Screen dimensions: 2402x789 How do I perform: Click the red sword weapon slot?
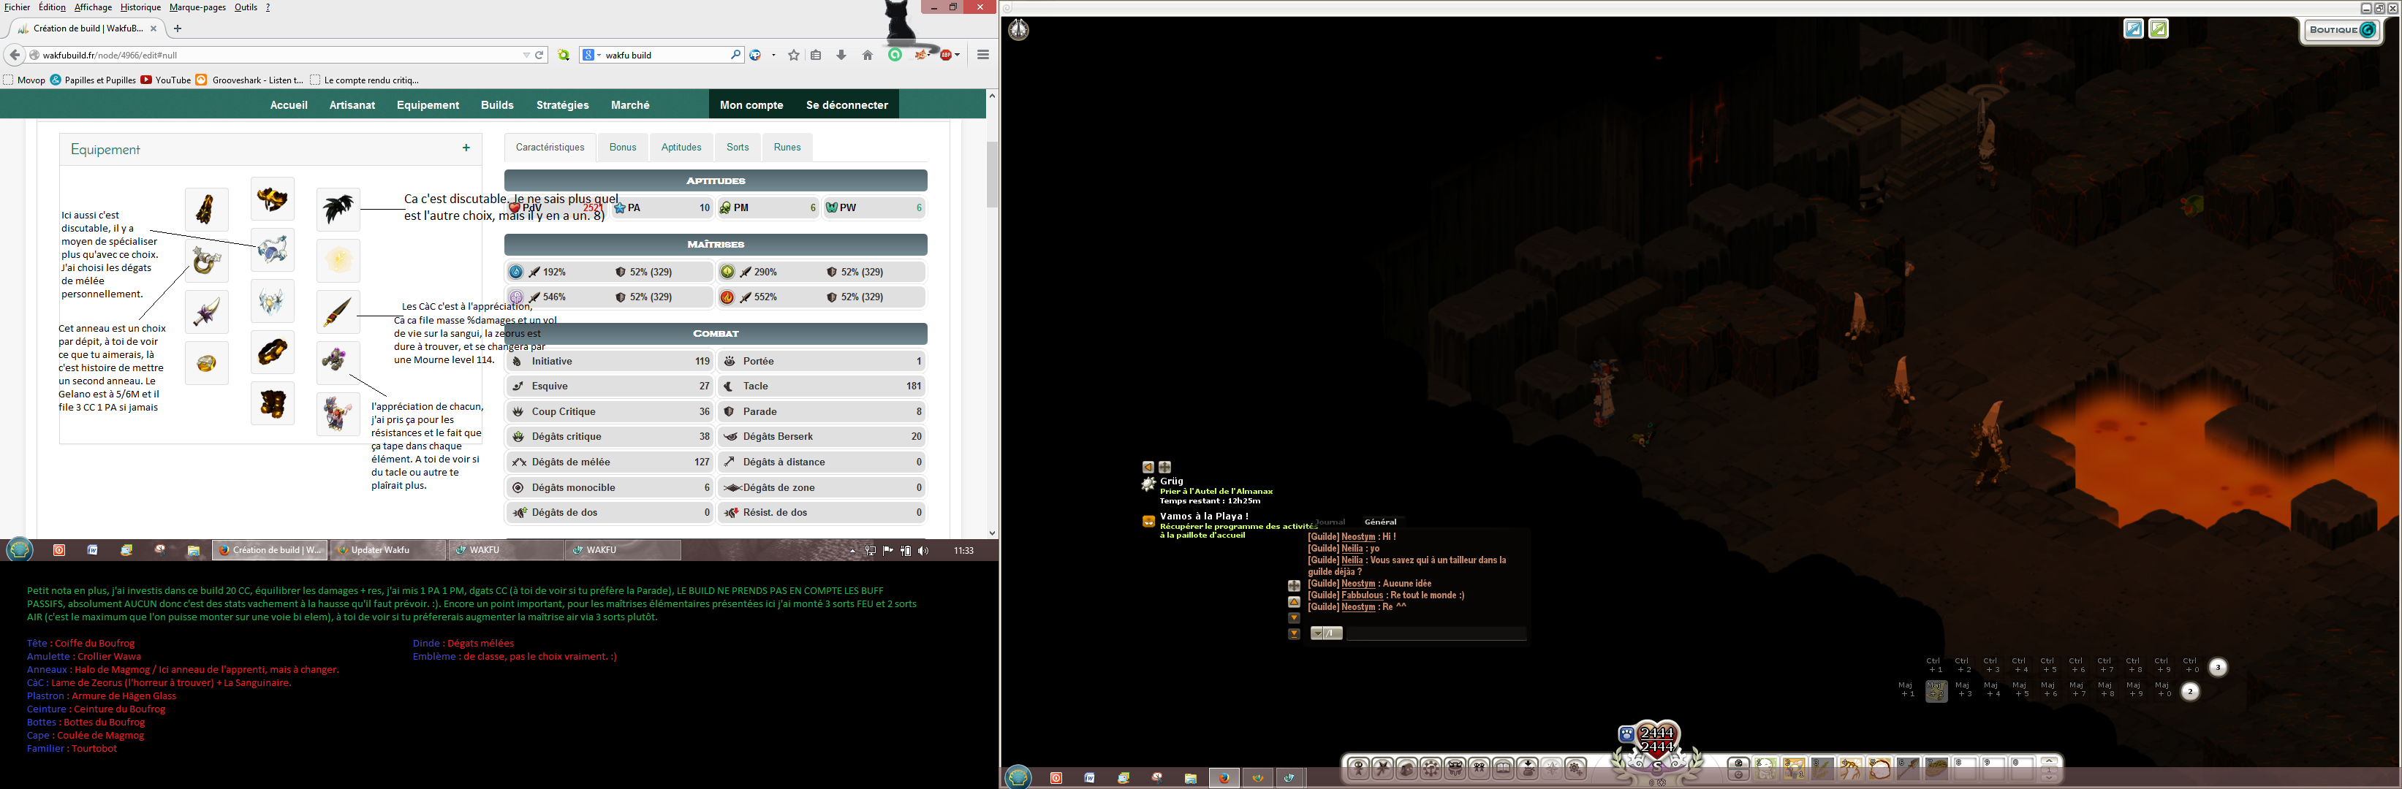(x=338, y=312)
